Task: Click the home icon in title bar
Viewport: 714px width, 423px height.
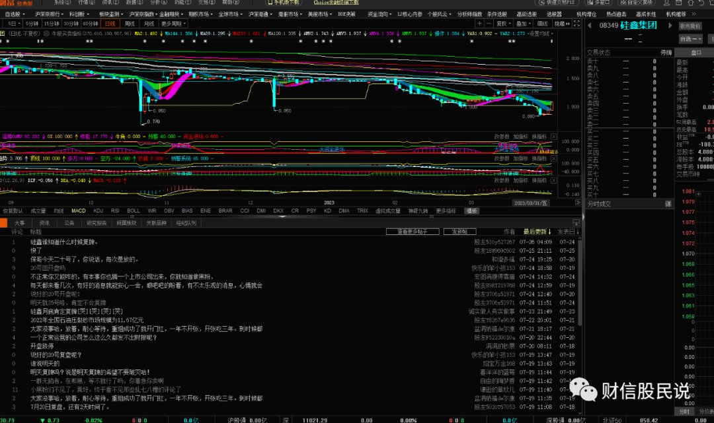Action: coord(690,3)
